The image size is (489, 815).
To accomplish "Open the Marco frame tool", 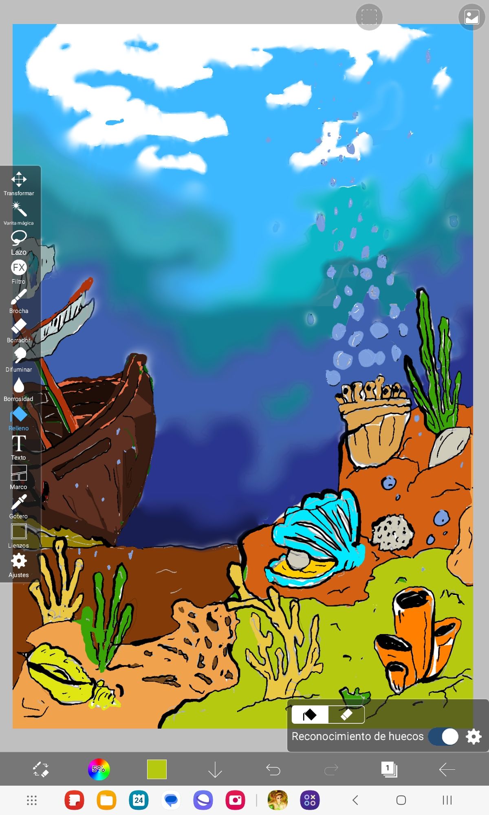I will [19, 477].
